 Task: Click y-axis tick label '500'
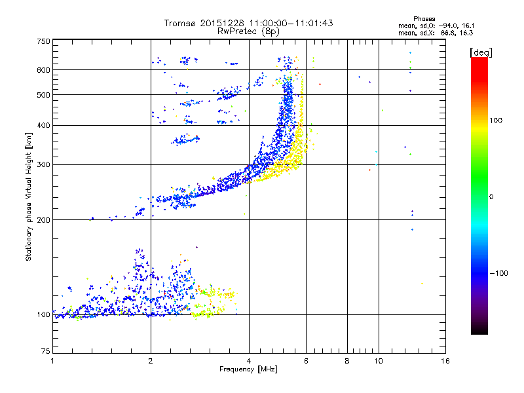pos(43,95)
